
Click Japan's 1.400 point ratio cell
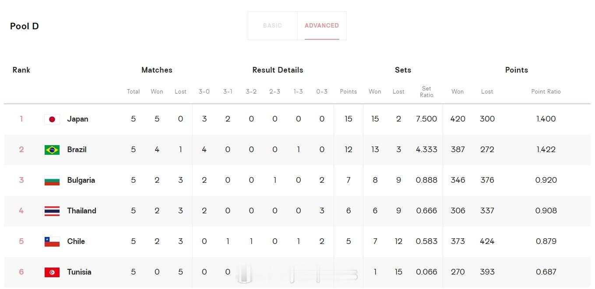(x=546, y=119)
